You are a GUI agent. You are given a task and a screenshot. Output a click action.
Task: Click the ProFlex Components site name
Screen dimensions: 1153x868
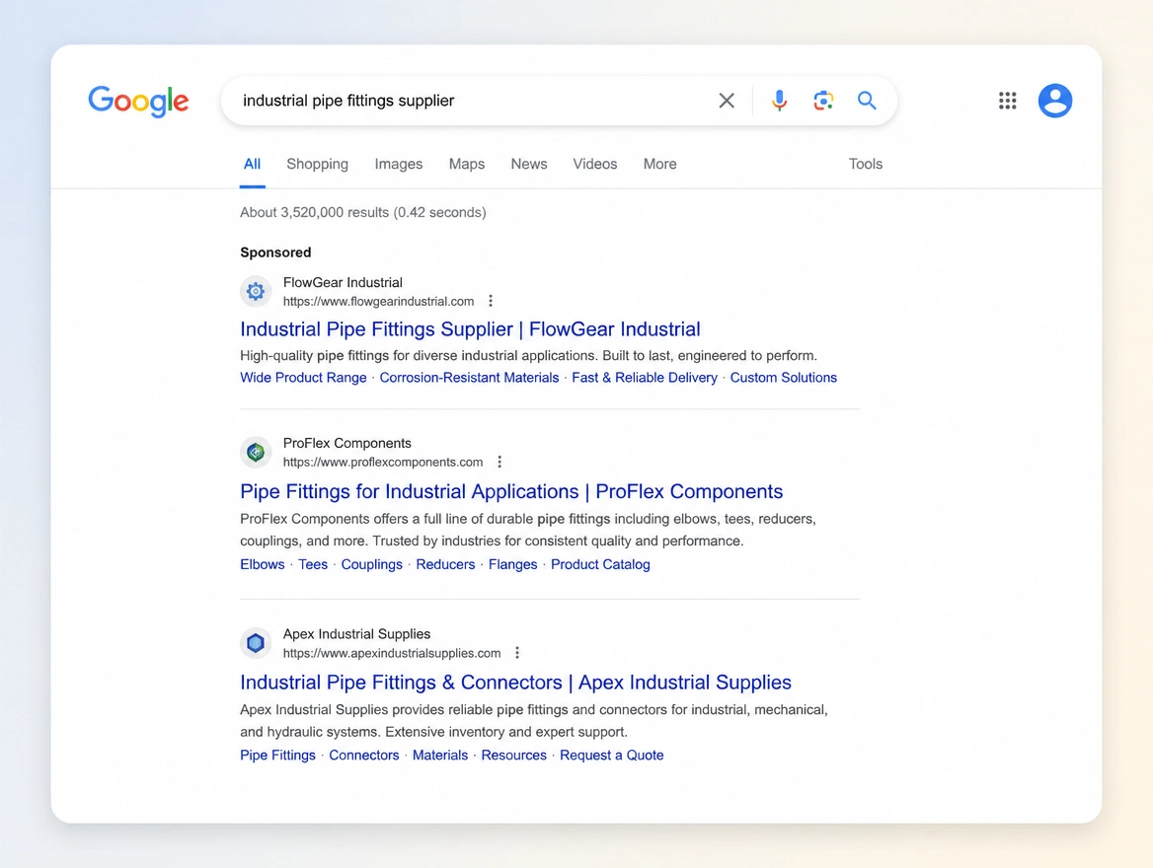[347, 443]
